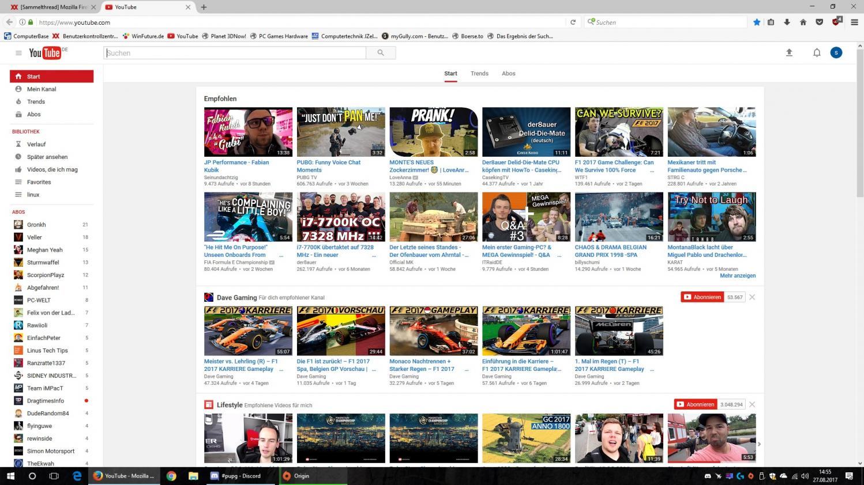Play the Der8auer Delid-Die-Mate thumbnail
This screenshot has height=485, width=864.
point(526,132)
